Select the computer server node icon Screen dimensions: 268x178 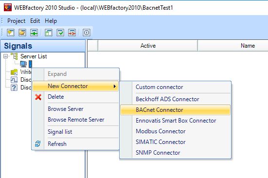(23, 64)
